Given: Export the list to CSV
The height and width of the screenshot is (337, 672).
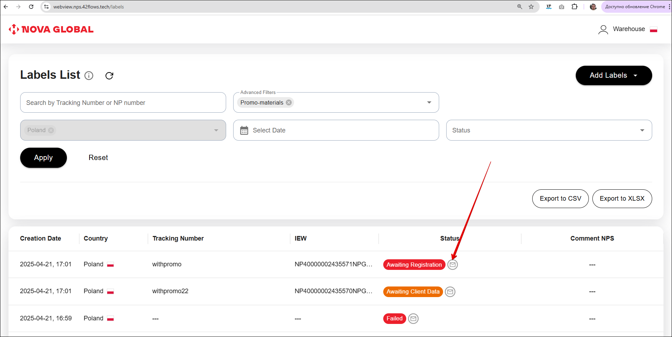Looking at the screenshot, I should pyautogui.click(x=560, y=199).
